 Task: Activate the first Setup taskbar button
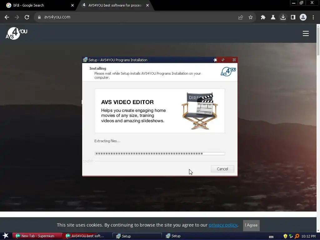tap(137, 236)
